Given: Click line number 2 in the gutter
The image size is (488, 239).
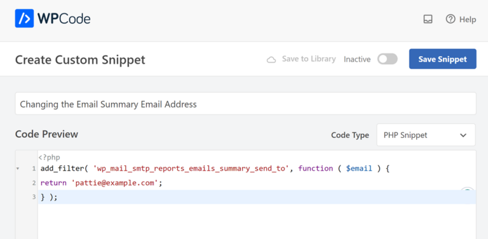Looking at the screenshot, I should [x=34, y=183].
